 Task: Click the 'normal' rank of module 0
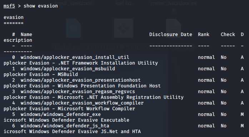[x=206, y=57]
